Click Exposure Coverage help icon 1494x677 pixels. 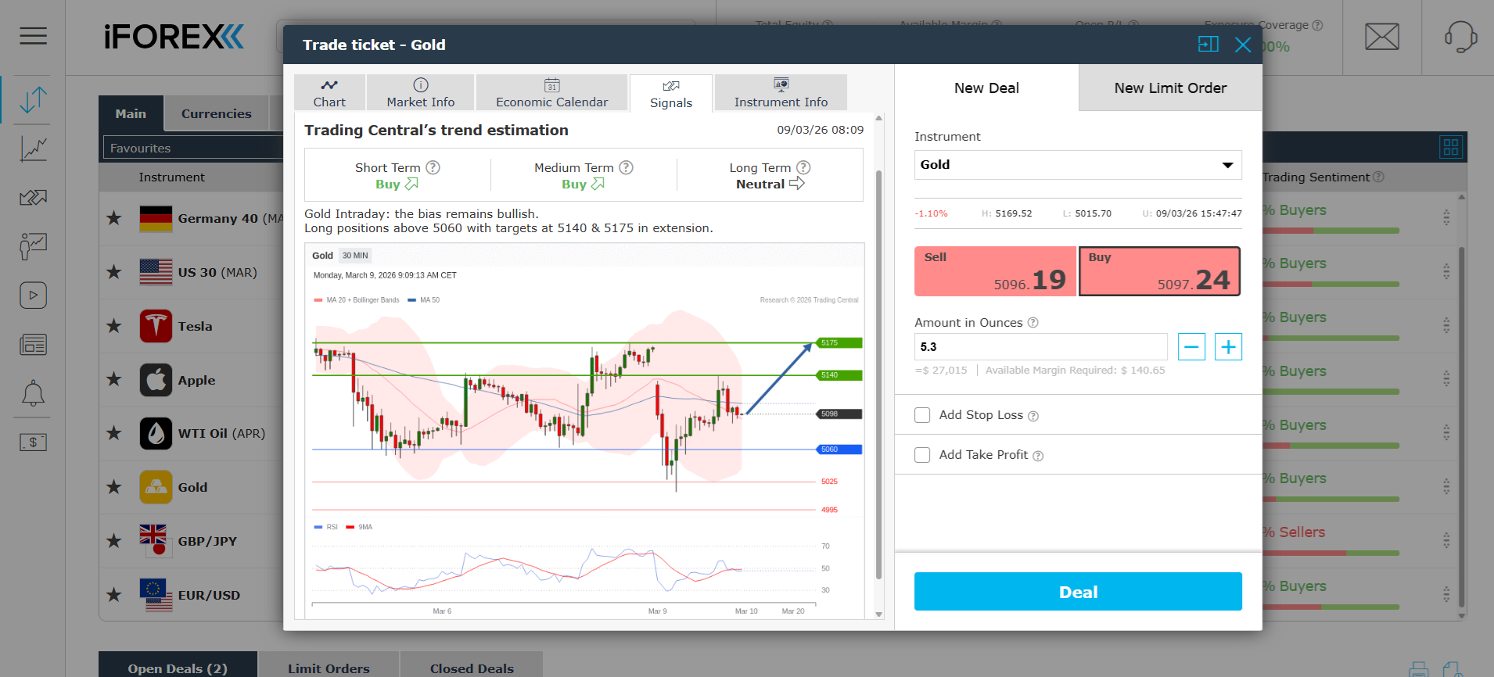pos(1317,25)
